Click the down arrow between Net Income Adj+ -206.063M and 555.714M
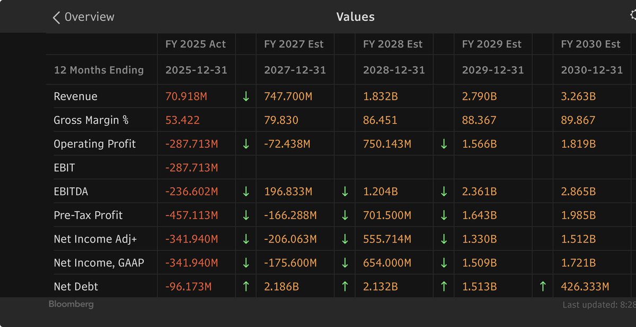This screenshot has height=327, width=636. coord(344,239)
